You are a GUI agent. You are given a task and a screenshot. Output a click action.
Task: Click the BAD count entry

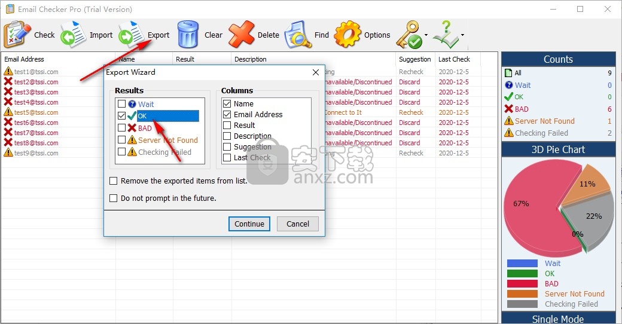[x=558, y=109]
